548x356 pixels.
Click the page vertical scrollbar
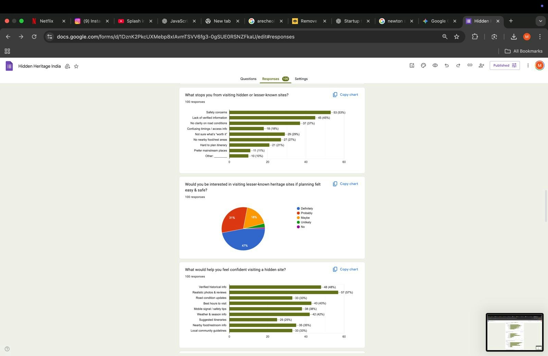click(546, 206)
